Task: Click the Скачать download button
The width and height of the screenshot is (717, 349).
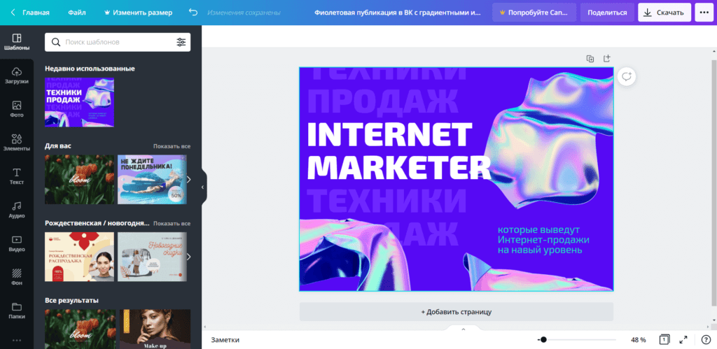Action: (x=664, y=13)
